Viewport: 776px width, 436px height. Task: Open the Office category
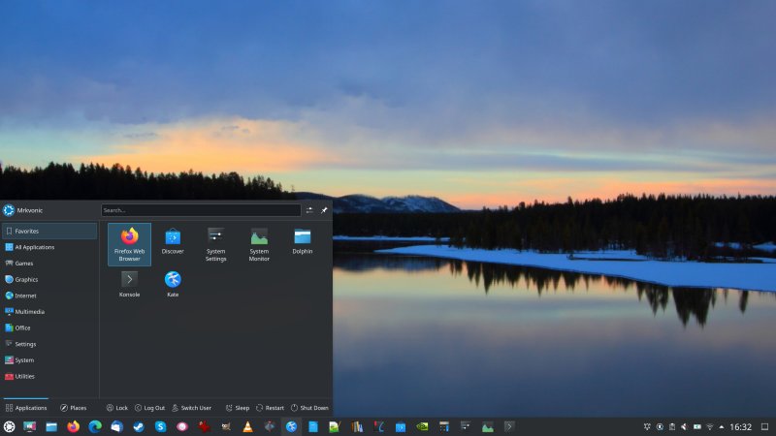[49, 327]
